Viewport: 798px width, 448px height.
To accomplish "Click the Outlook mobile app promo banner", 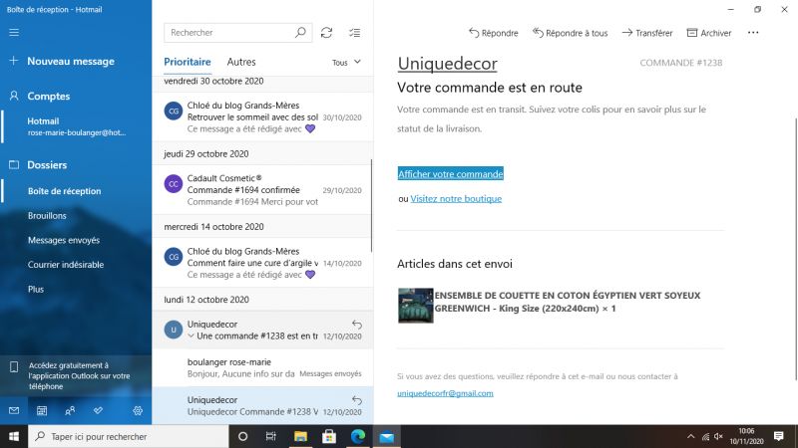I will click(x=76, y=376).
